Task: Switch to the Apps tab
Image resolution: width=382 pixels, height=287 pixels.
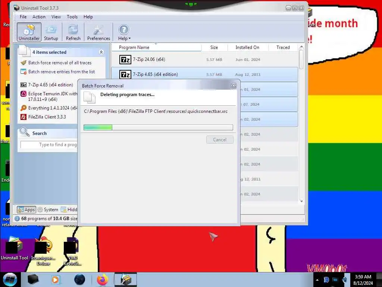Action: coord(26,210)
